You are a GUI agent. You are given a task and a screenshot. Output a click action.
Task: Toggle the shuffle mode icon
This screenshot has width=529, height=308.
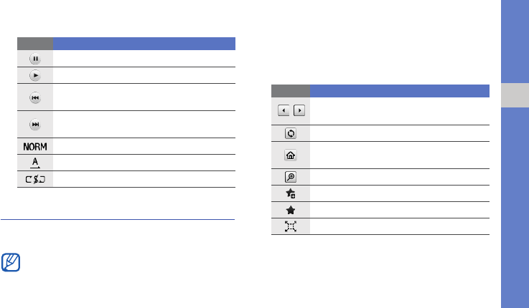coord(35,179)
